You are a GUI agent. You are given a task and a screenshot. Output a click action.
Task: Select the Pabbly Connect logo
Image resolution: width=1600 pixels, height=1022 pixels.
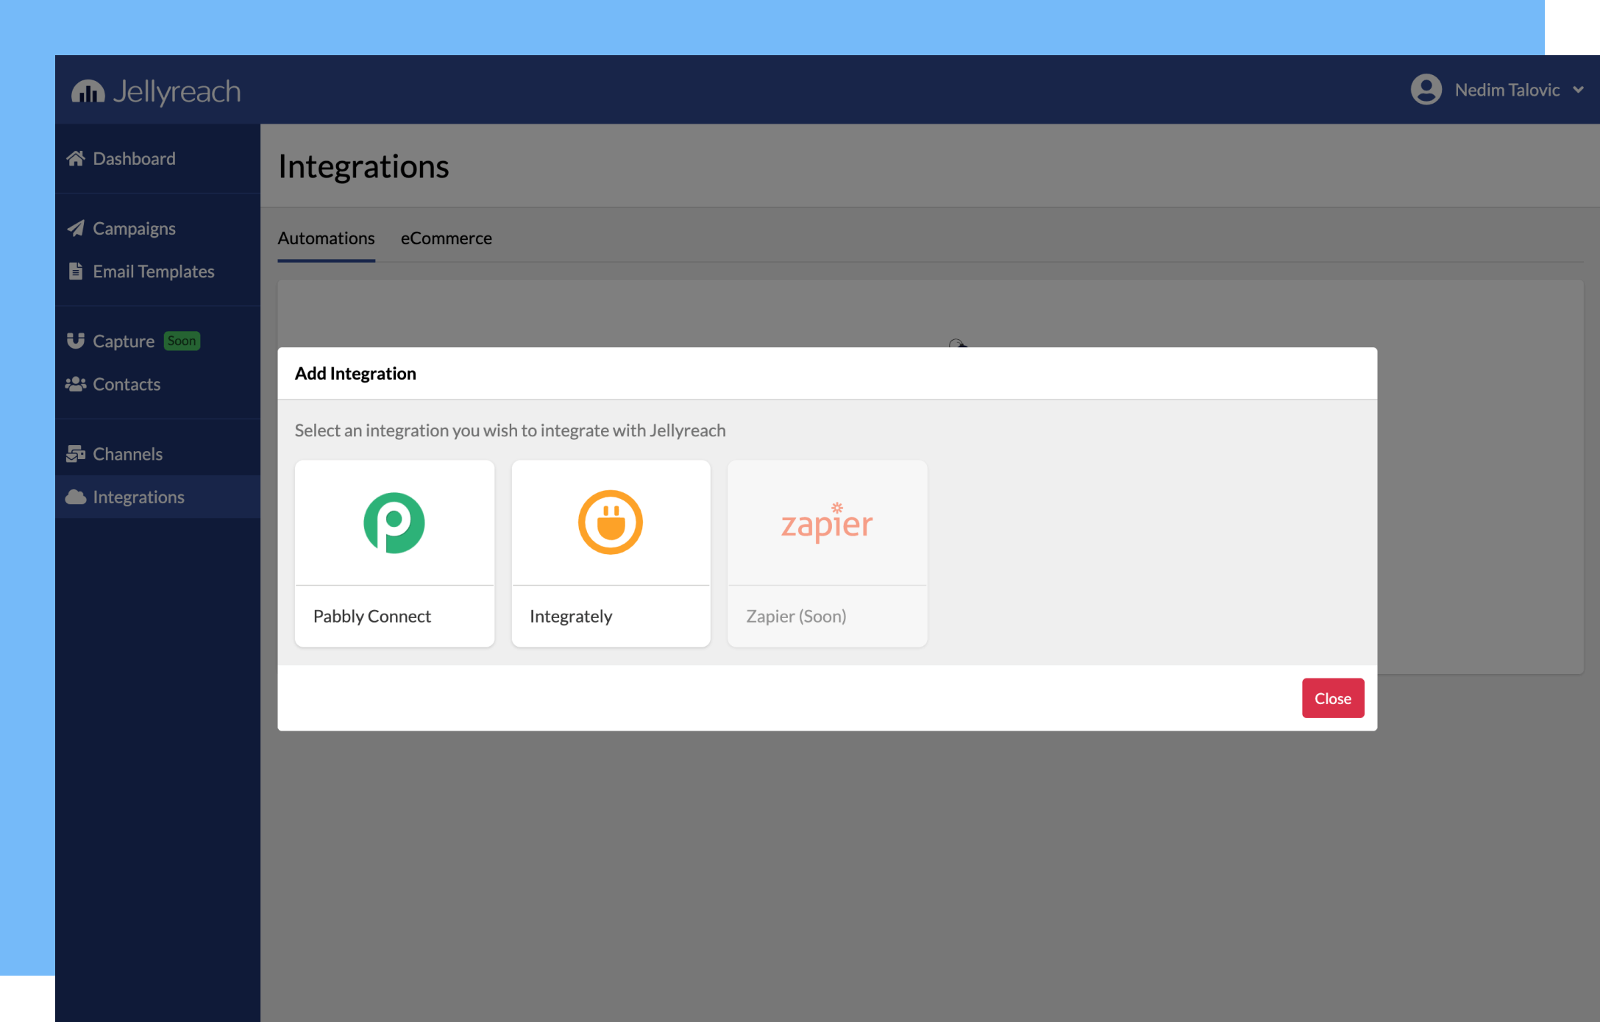(394, 522)
